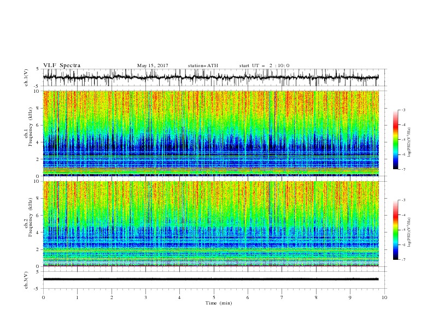Click time axis tick label "0"

[x=43, y=297]
